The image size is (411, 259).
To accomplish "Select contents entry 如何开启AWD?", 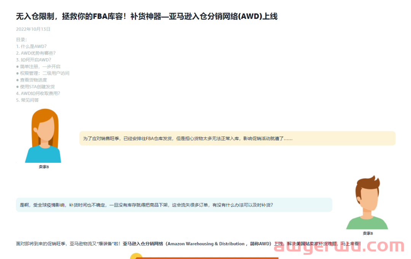I will click(33, 60).
